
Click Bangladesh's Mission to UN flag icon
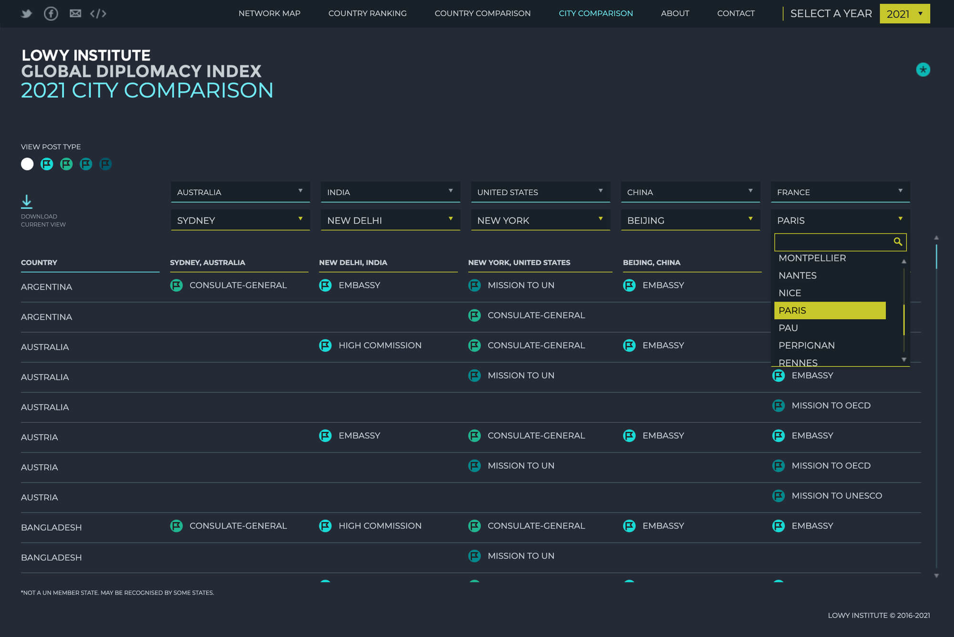[475, 556]
